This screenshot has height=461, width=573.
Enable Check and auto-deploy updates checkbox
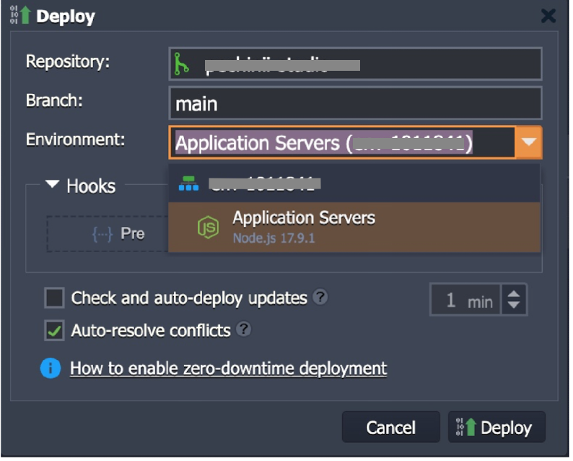point(54,299)
